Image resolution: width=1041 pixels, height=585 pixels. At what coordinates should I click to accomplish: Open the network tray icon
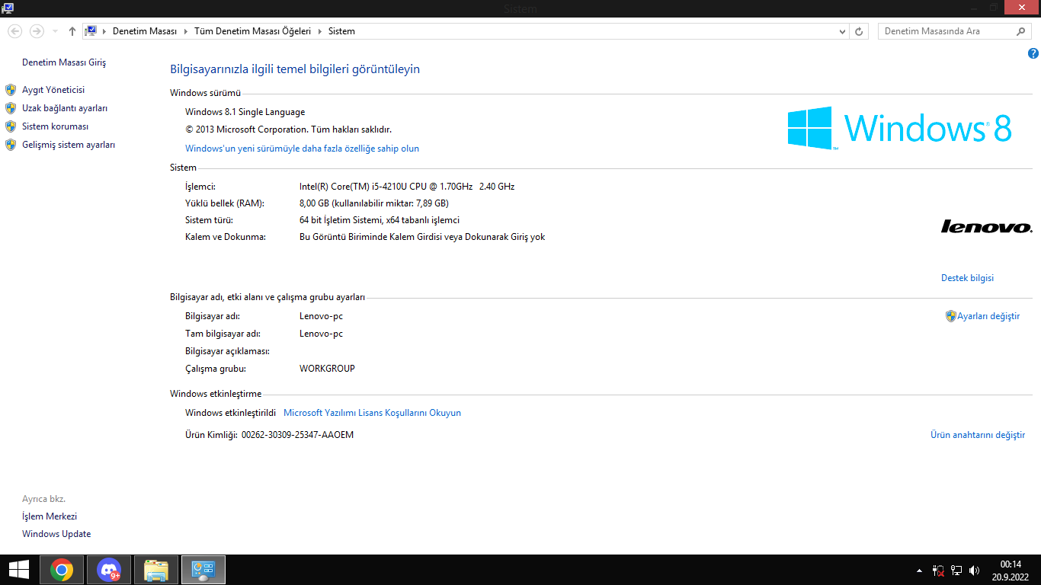tap(956, 571)
